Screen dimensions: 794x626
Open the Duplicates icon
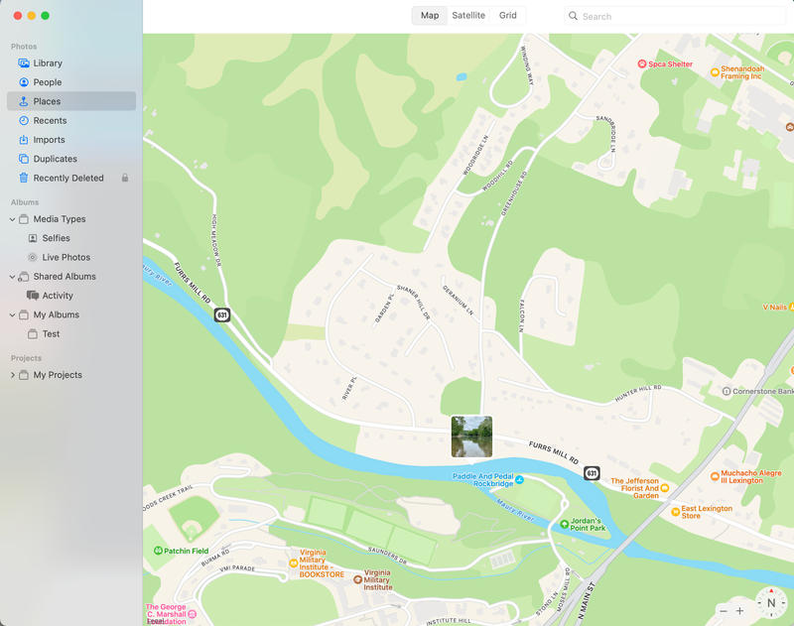(x=23, y=159)
